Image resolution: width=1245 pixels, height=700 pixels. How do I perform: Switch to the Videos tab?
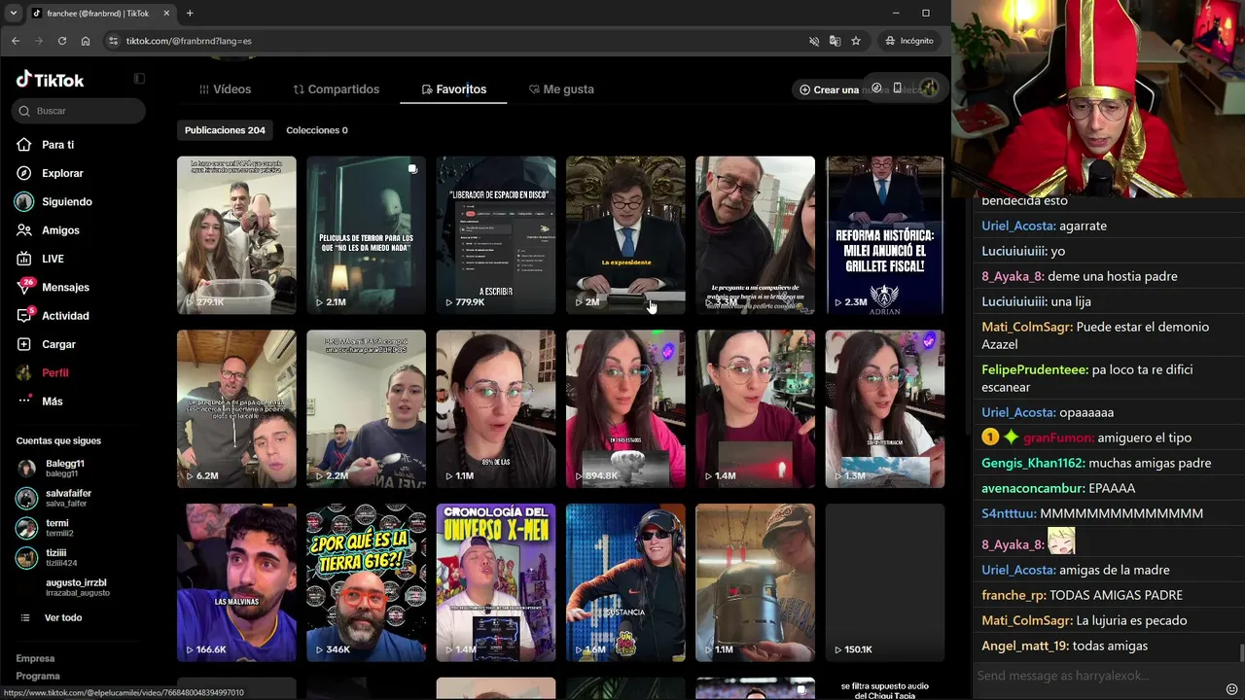225,89
